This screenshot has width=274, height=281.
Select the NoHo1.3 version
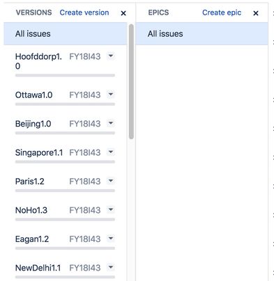click(x=31, y=210)
